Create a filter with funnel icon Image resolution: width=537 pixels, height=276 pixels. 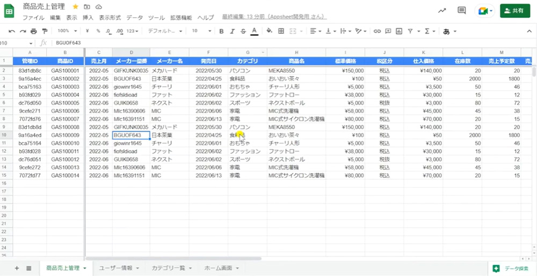pos(410,31)
